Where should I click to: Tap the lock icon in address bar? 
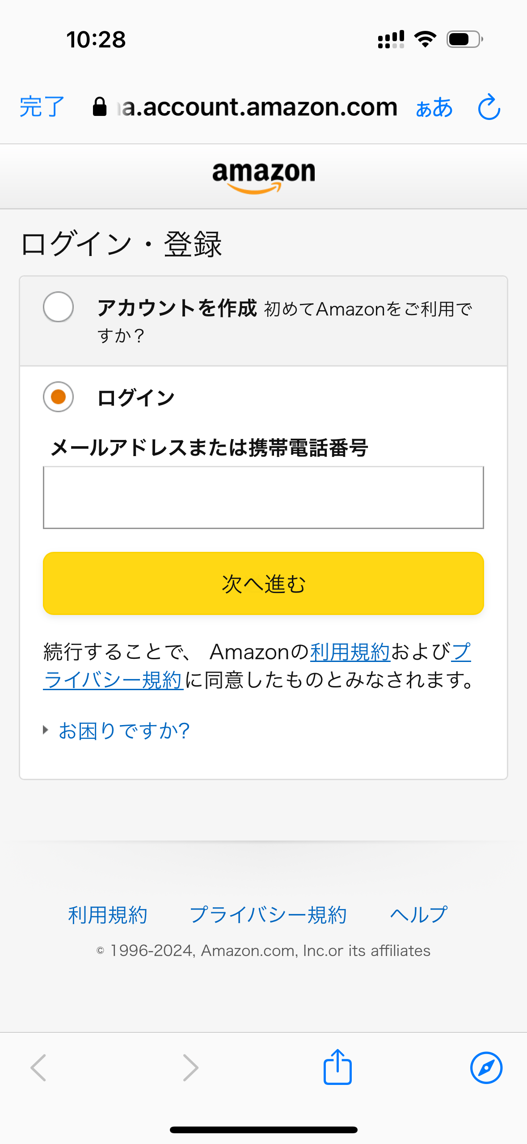(x=99, y=107)
